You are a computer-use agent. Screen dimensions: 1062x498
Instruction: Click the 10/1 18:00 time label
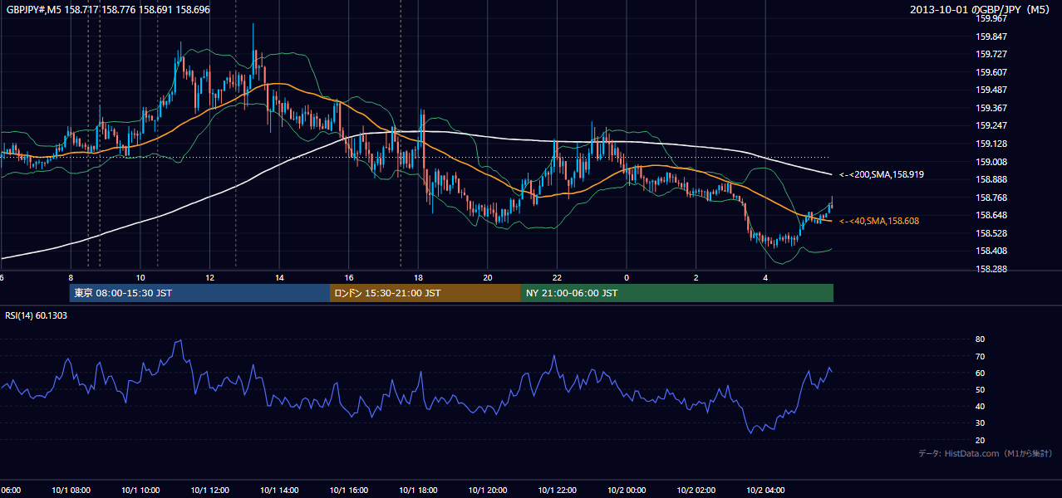[x=418, y=491]
